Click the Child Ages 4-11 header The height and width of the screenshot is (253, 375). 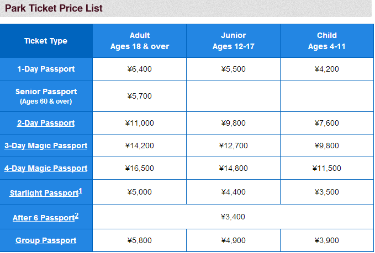point(326,41)
